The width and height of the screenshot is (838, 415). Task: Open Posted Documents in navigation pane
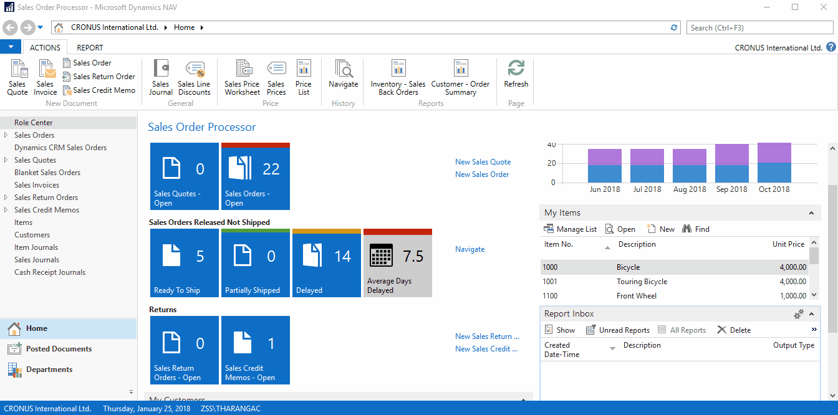click(x=59, y=349)
